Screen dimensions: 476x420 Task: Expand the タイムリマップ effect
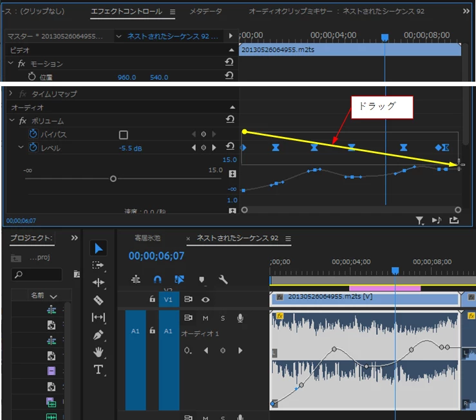[x=11, y=93]
